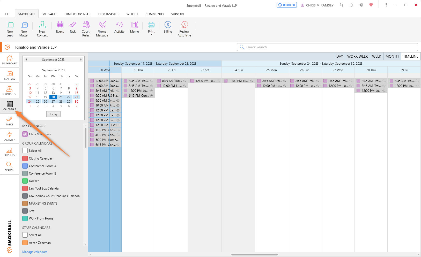Click the Work From Home color swatch
Viewport: 421px width, 257px height.
(x=25, y=218)
